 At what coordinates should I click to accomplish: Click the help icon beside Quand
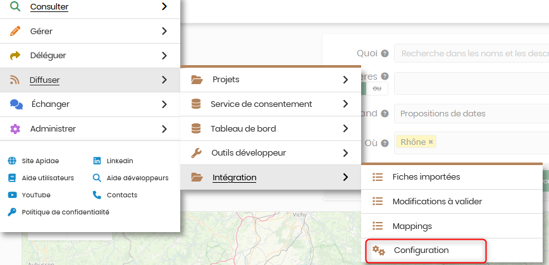pos(385,114)
